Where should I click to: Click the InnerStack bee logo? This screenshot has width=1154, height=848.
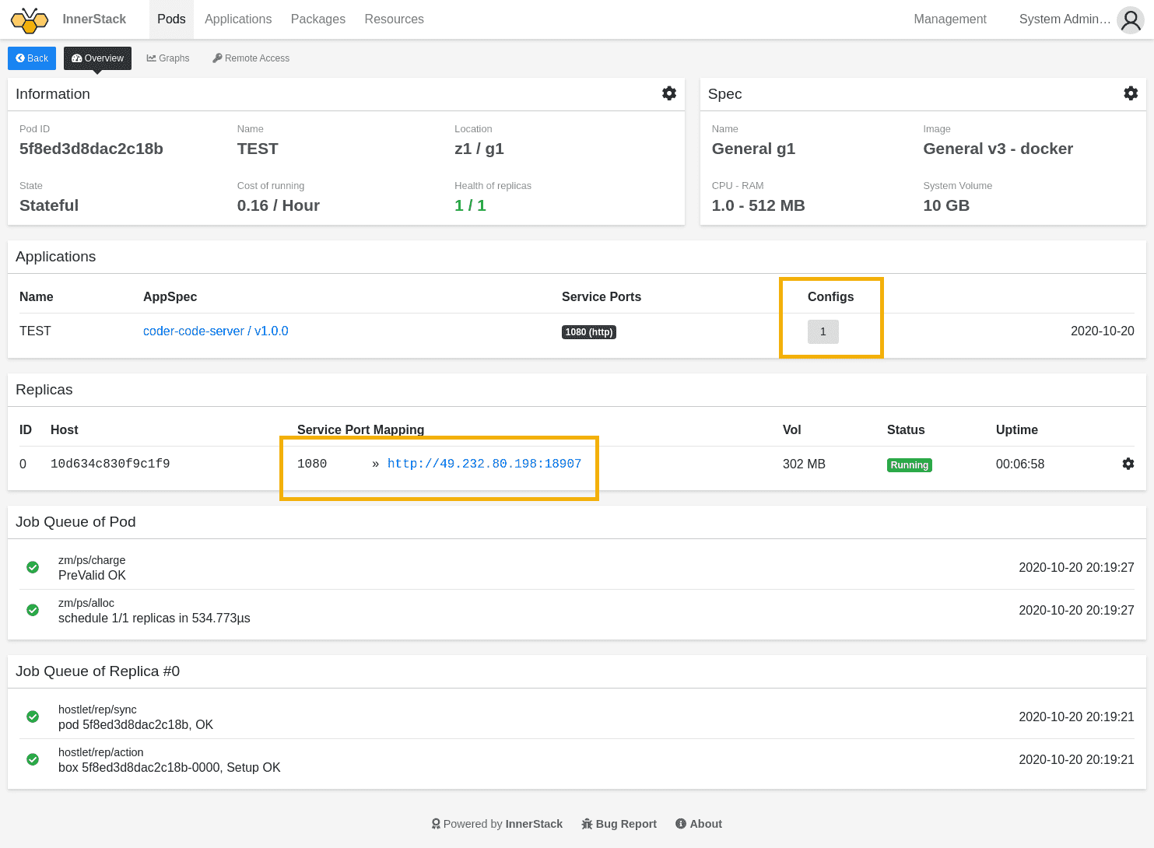[29, 19]
